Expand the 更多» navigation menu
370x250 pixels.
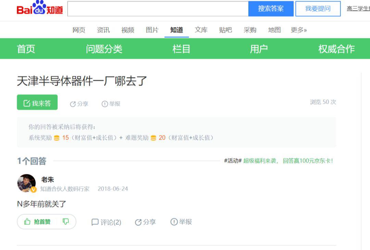tap(298, 30)
